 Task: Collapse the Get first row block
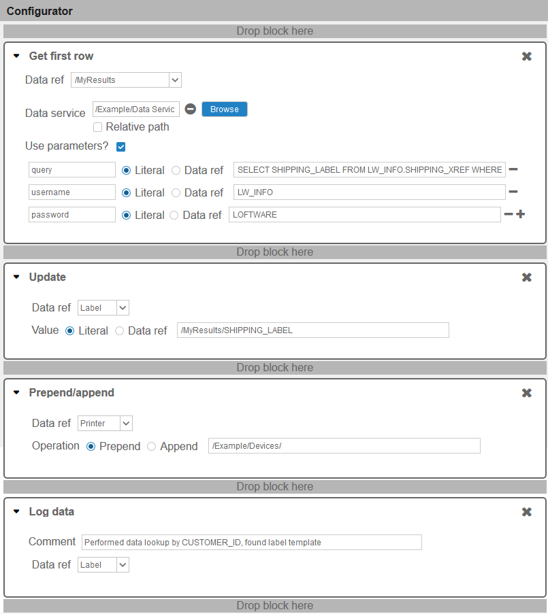16,56
